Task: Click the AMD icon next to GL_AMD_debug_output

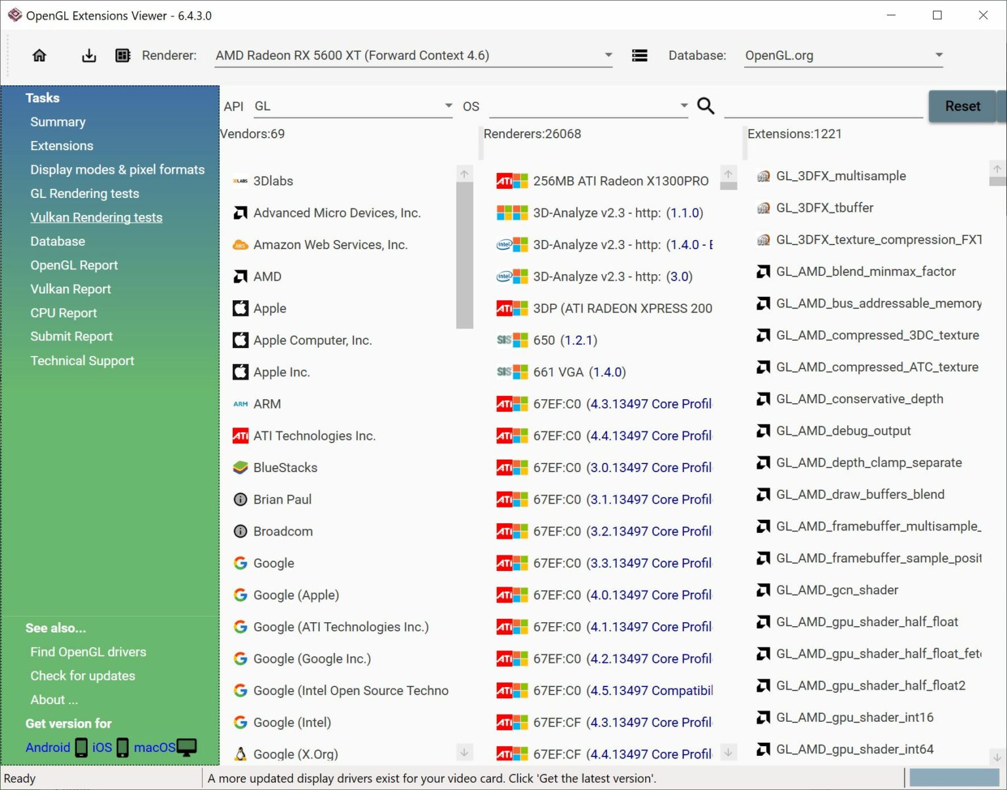Action: coord(763,431)
